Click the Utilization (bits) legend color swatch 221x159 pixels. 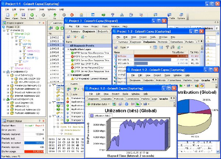(x=92, y=116)
